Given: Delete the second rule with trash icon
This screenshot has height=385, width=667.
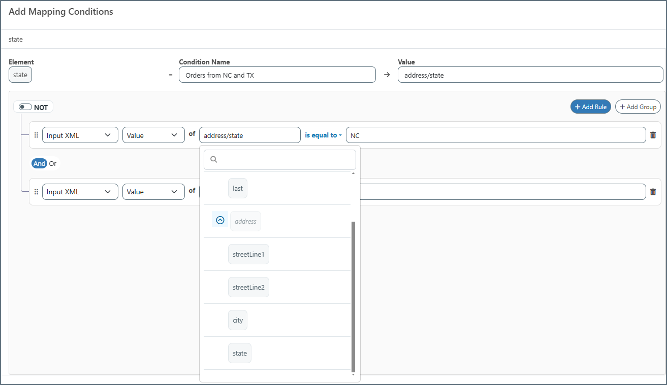Looking at the screenshot, I should tap(653, 192).
